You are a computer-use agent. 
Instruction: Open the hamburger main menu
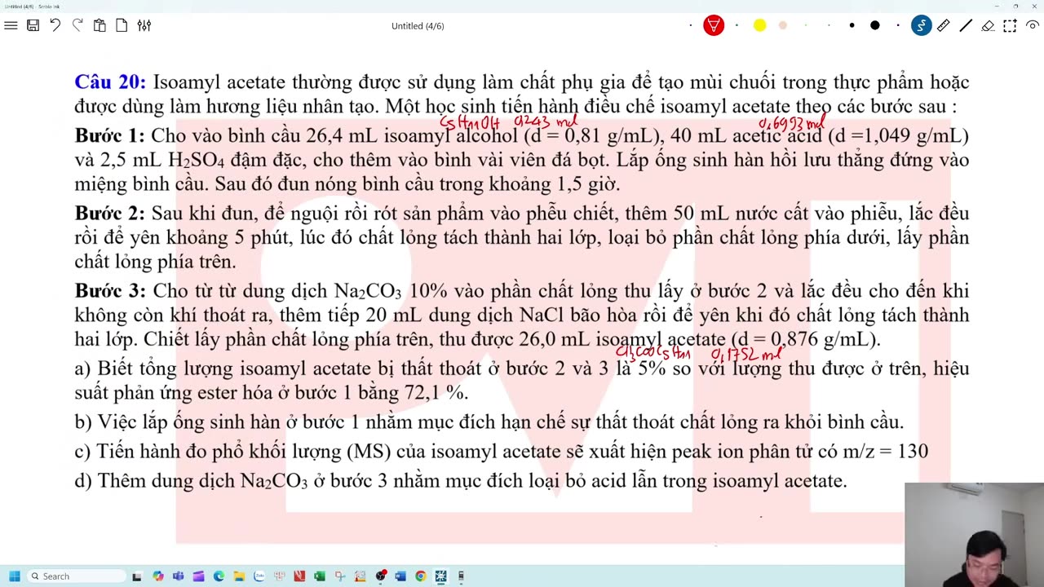[x=11, y=25]
